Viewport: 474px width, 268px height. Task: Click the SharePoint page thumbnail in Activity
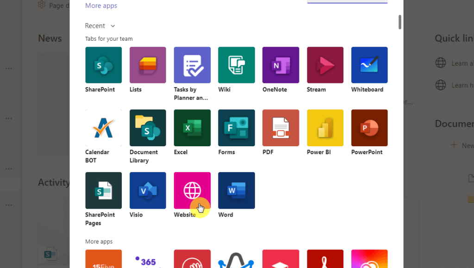tap(50, 254)
